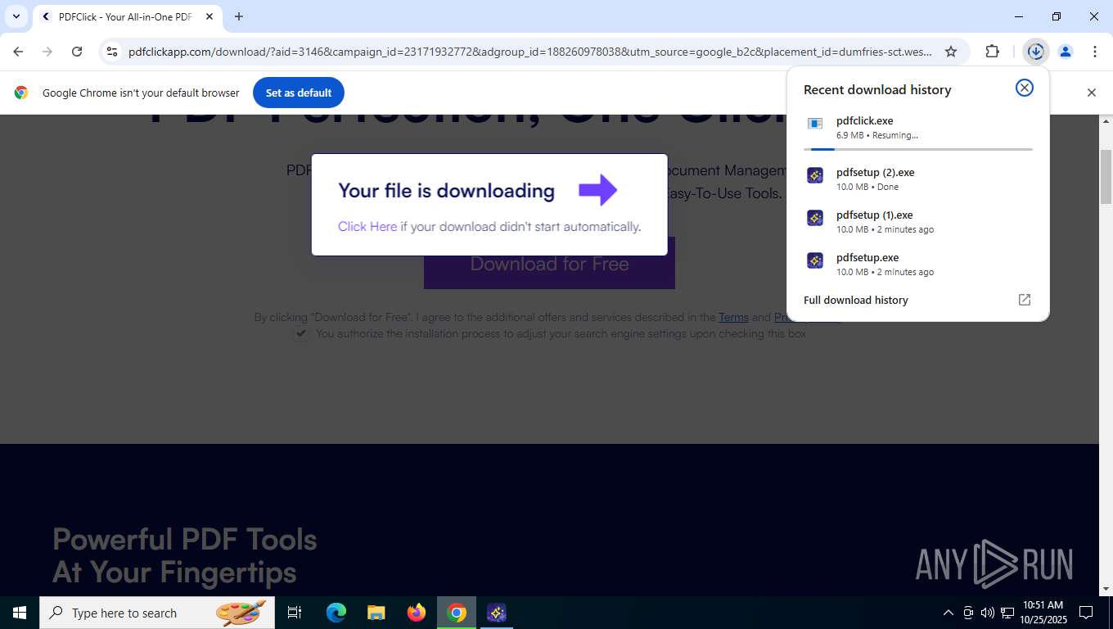Toggle the search engine settings authorization checkbox
The height and width of the screenshot is (629, 1113).
[301, 334]
